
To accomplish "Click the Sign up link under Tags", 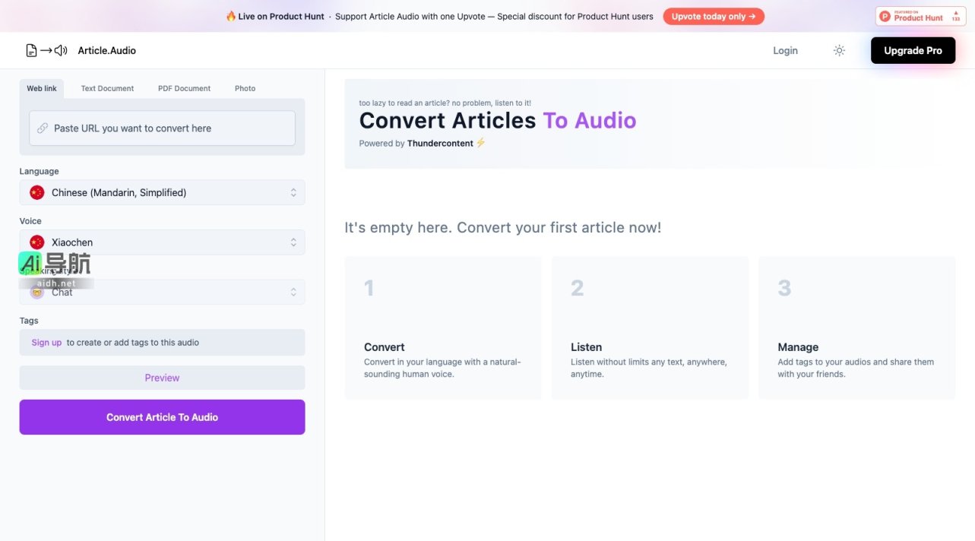I will pos(46,343).
